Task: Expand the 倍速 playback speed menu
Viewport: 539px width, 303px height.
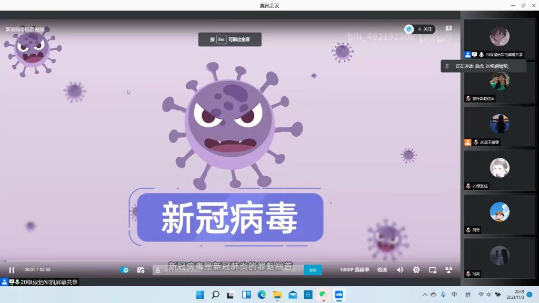Action: 382,270
